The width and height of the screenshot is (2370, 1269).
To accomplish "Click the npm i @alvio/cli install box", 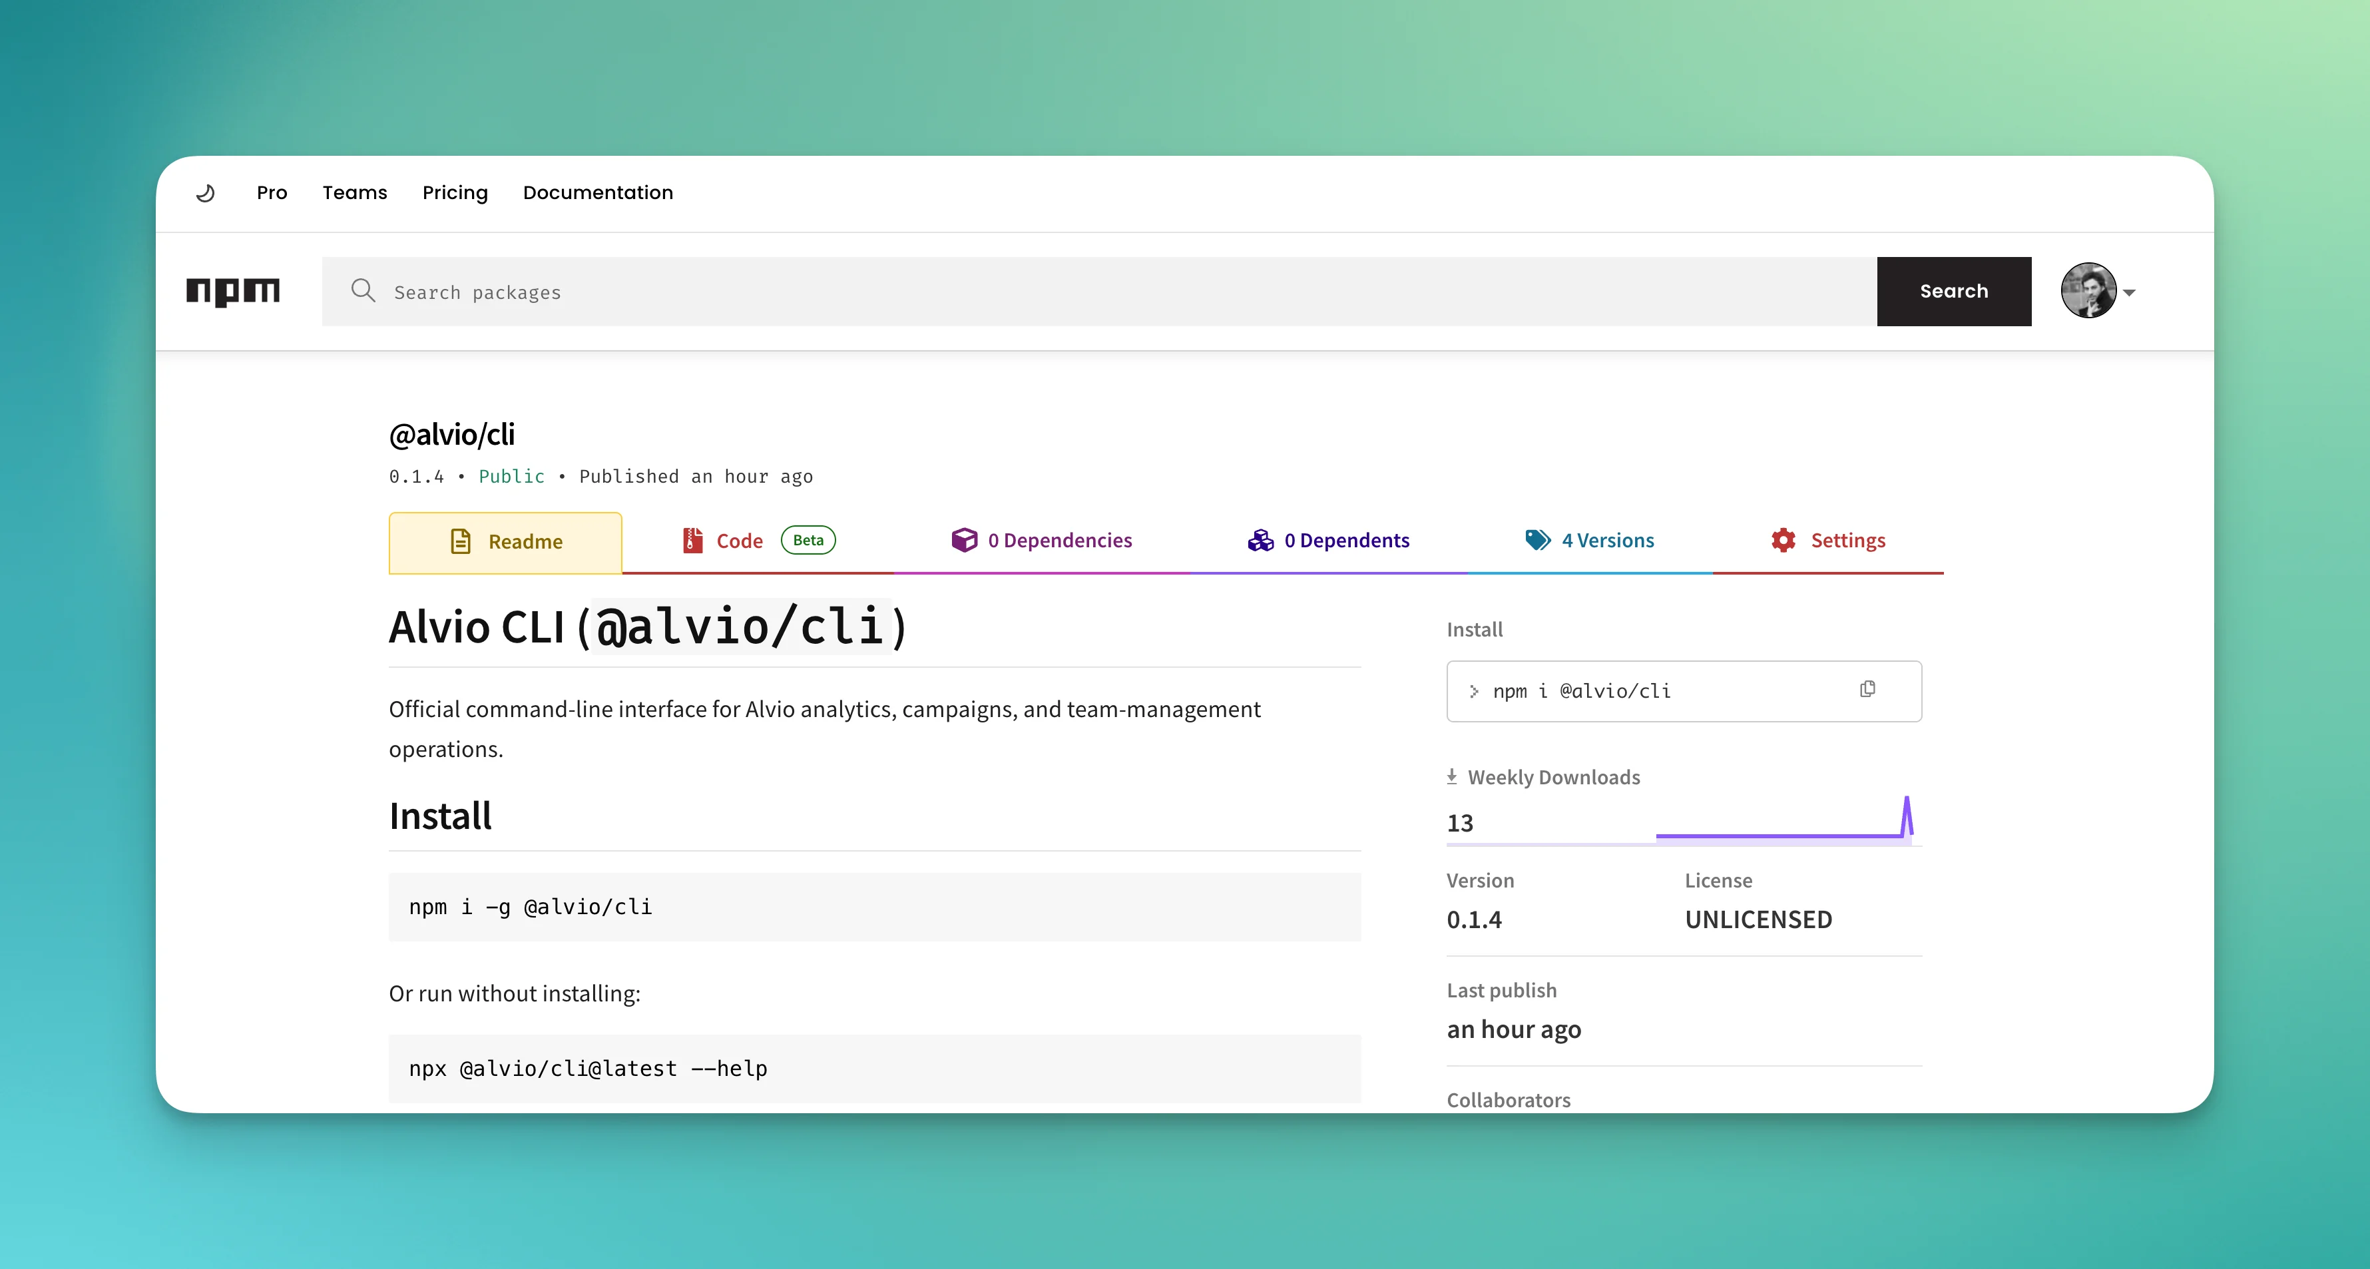I will (x=1684, y=691).
